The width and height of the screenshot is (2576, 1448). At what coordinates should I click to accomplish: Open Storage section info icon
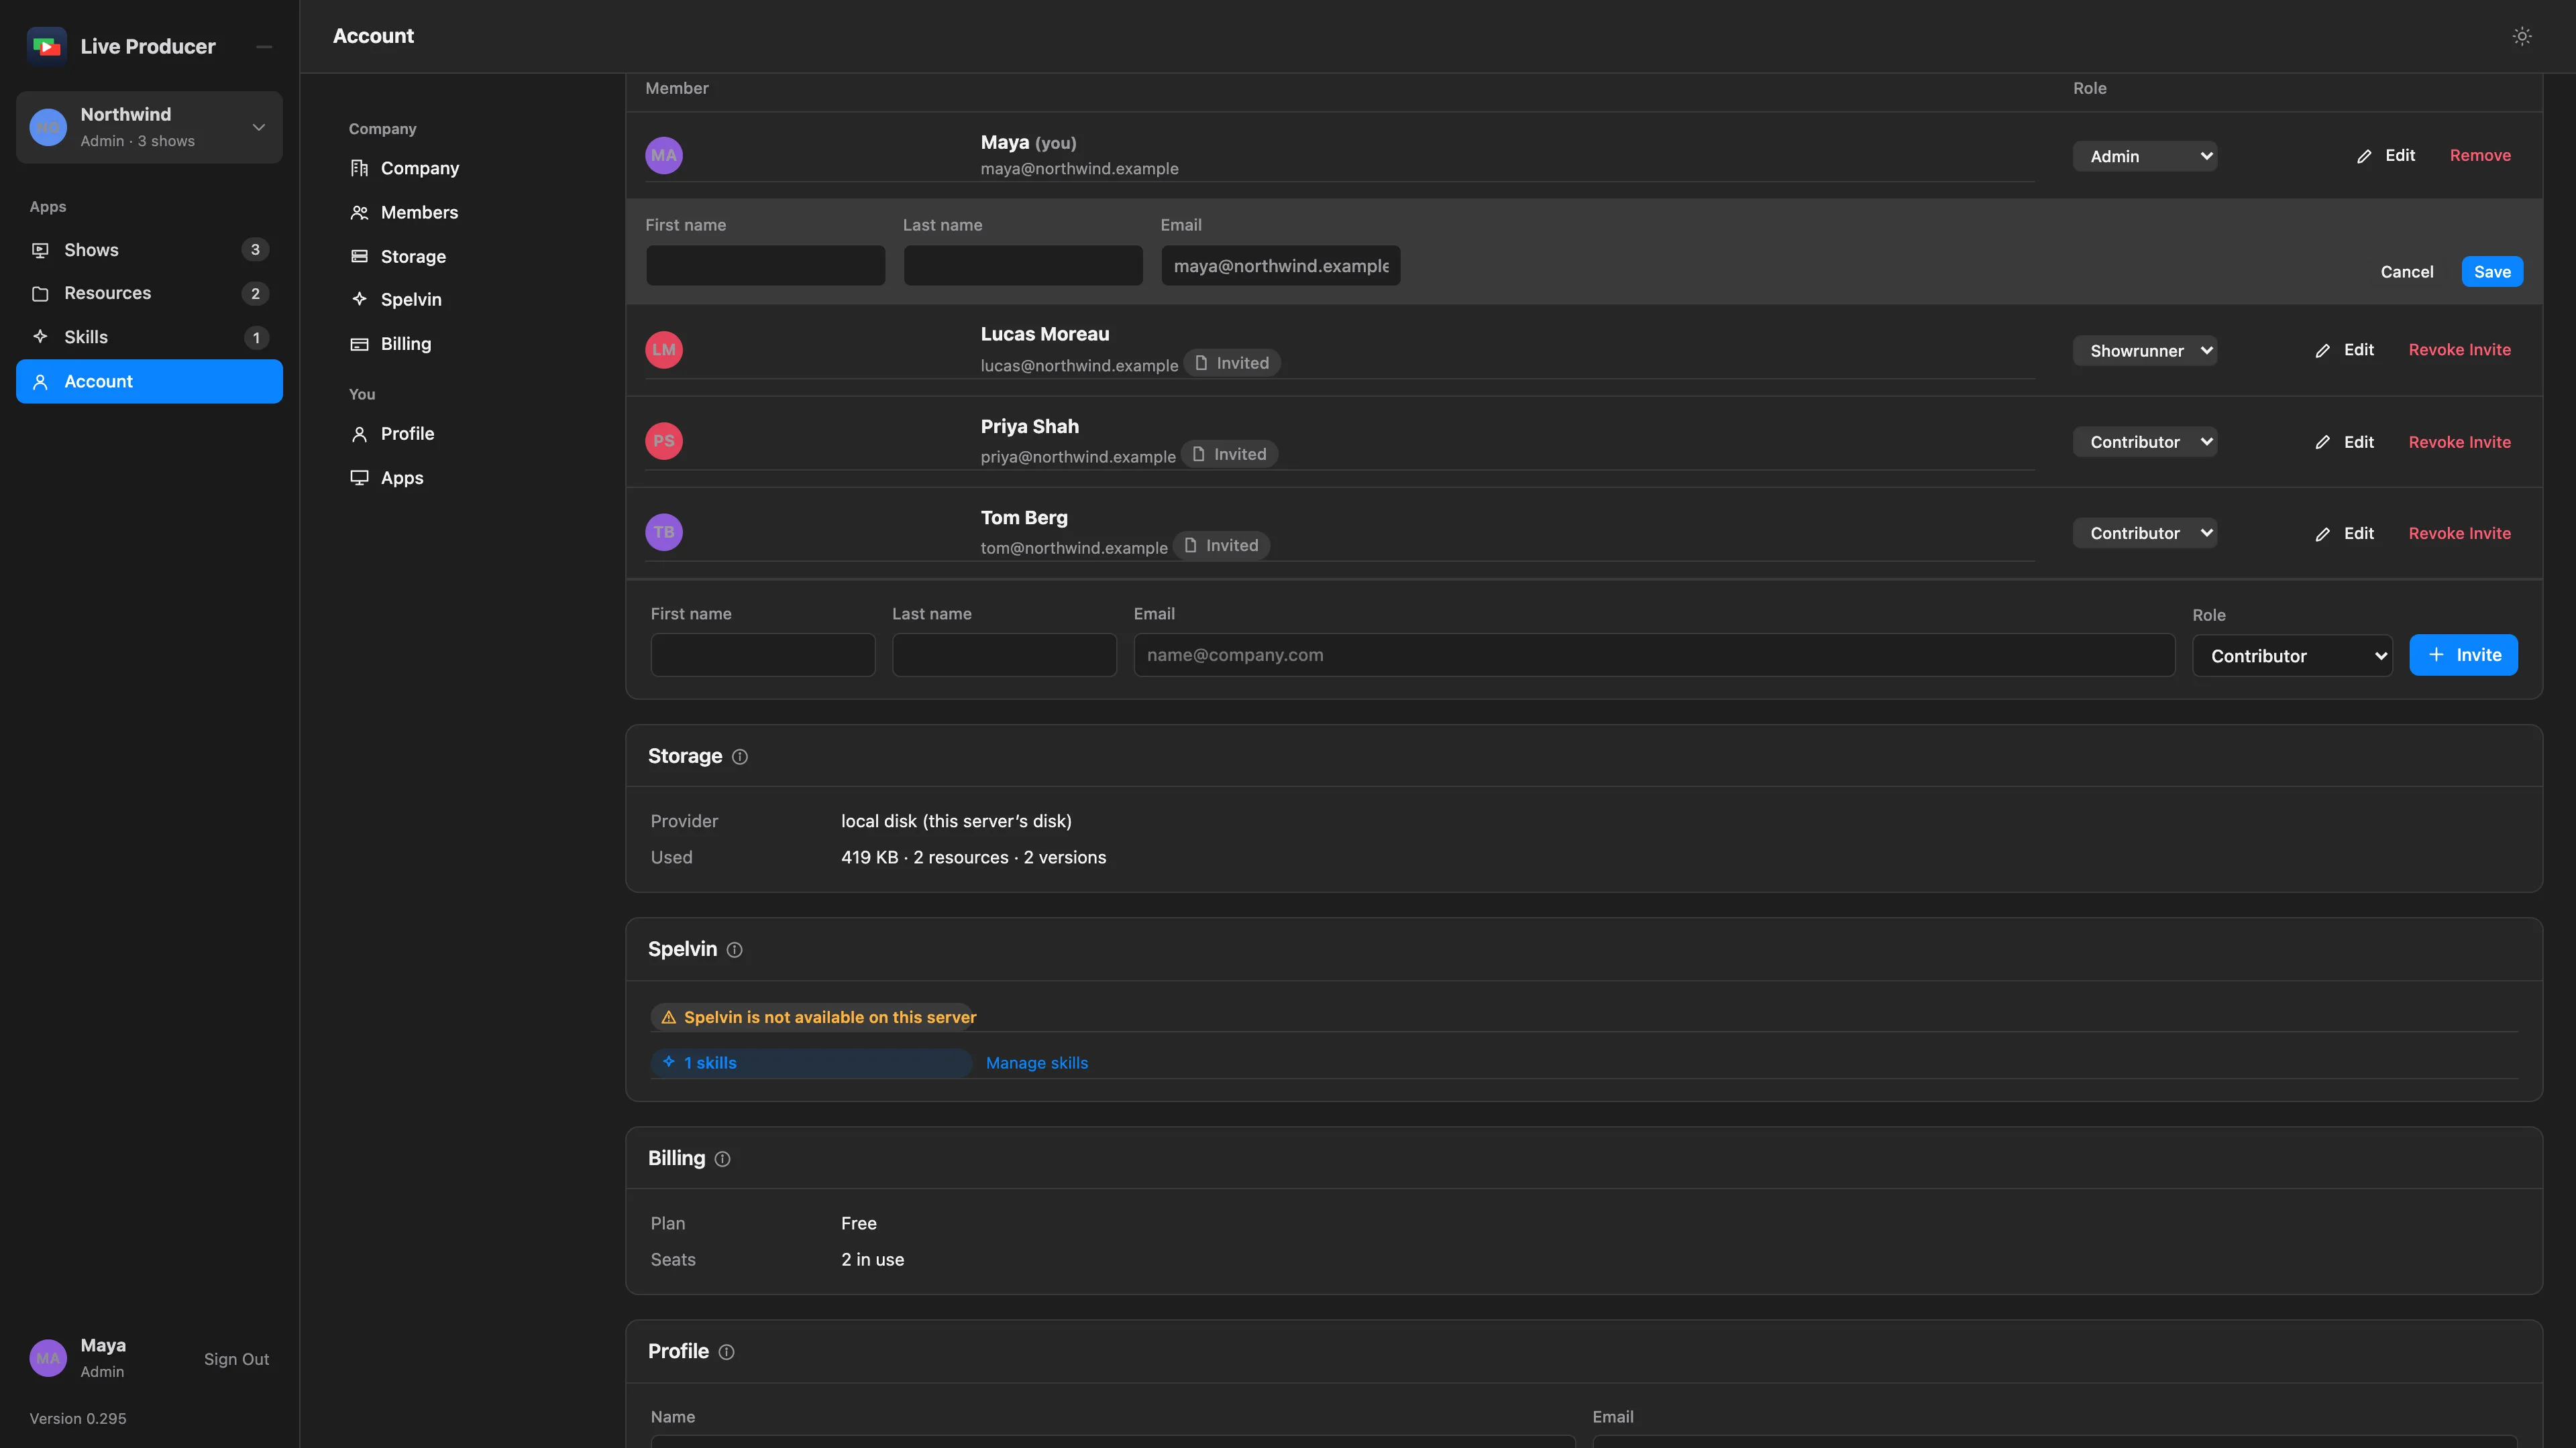(x=740, y=756)
